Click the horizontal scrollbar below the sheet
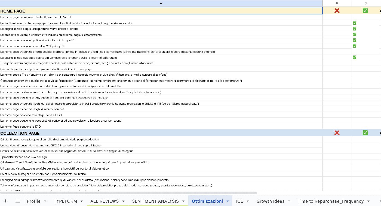Screen dimensions: 381x206 pos(128,193)
